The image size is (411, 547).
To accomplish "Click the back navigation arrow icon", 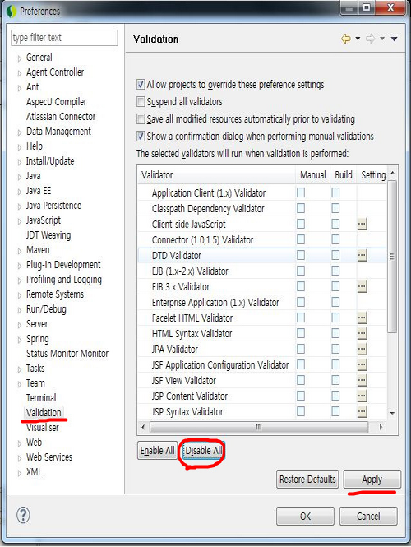I will coord(346,39).
